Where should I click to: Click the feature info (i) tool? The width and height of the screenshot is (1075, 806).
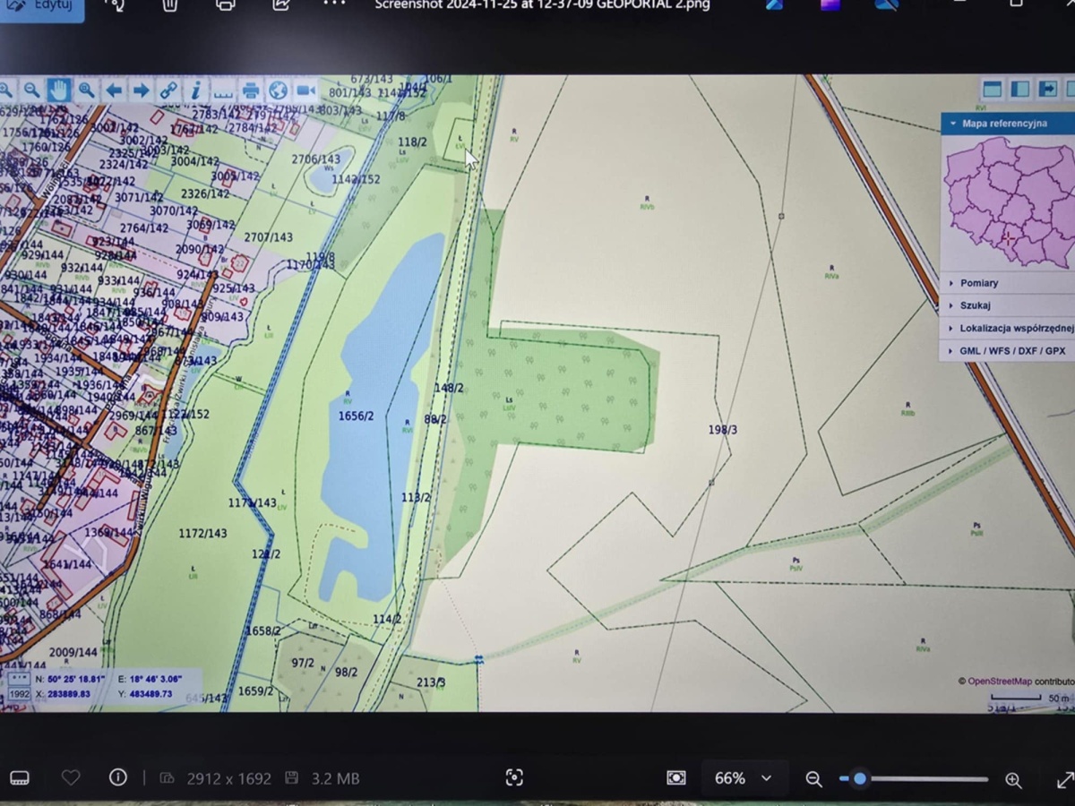[x=195, y=90]
